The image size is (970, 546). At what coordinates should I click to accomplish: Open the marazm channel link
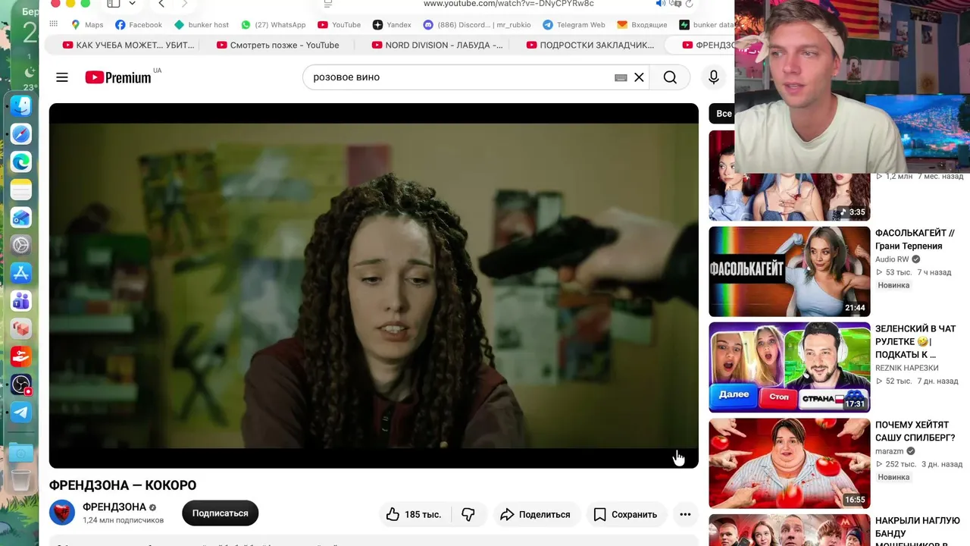890,451
